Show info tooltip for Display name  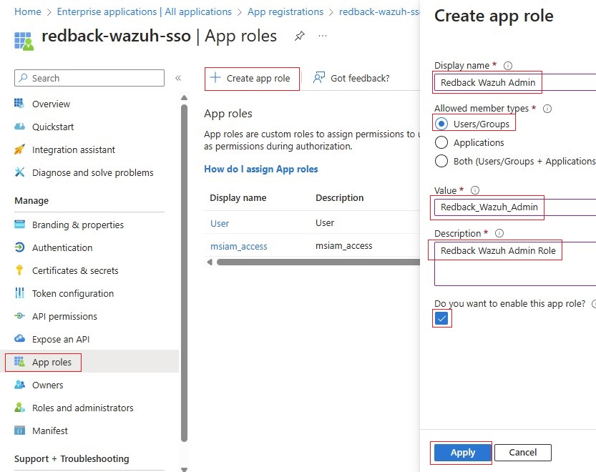click(508, 66)
